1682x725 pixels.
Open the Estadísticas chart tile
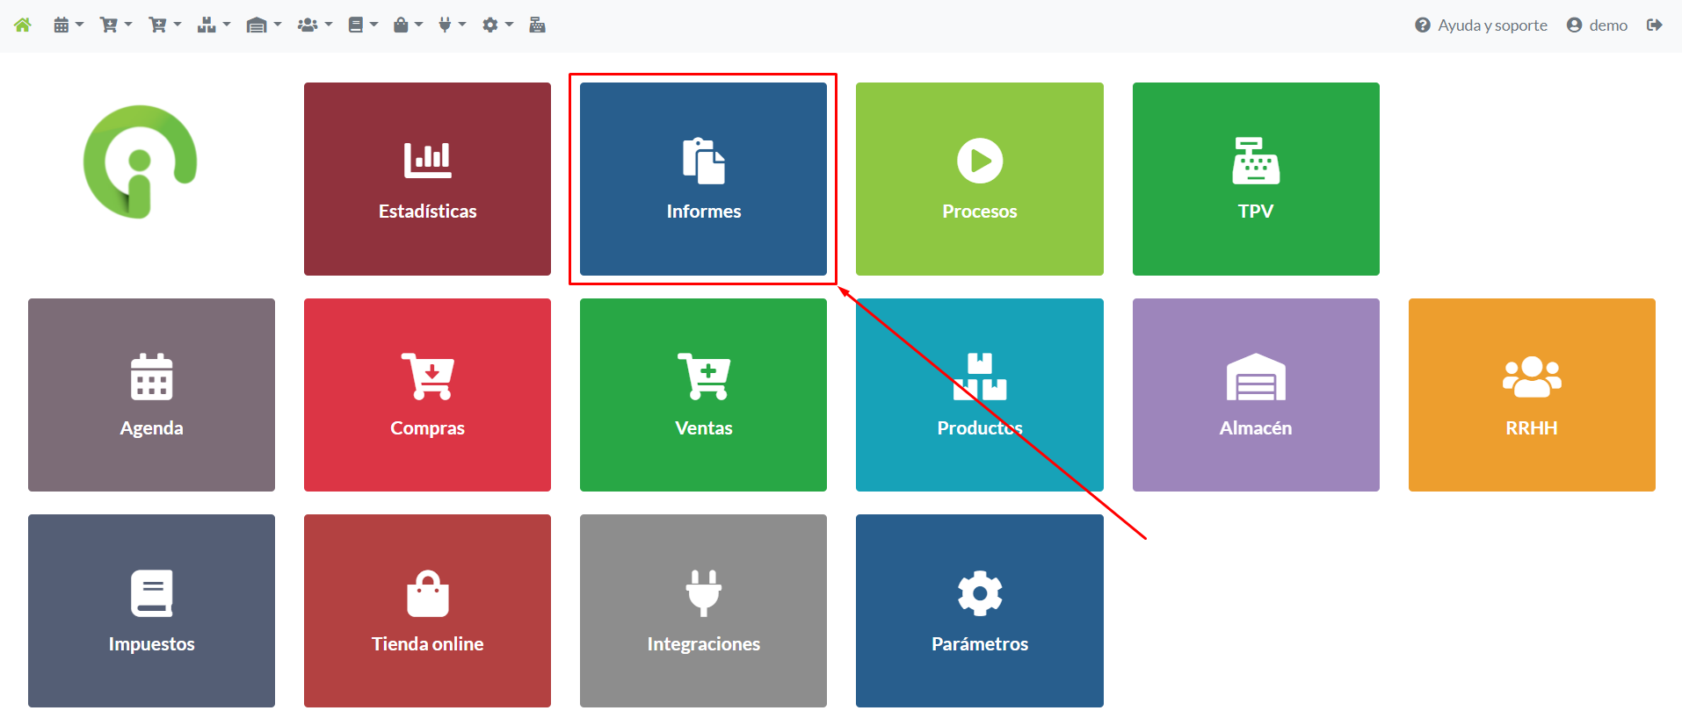coord(427,179)
